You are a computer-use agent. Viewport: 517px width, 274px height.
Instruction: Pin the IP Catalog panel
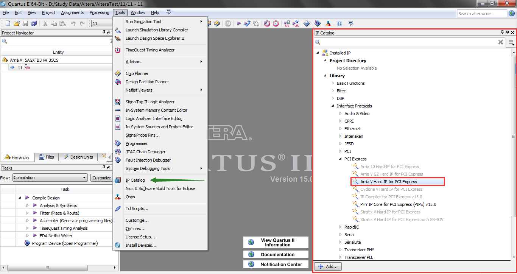503,33
